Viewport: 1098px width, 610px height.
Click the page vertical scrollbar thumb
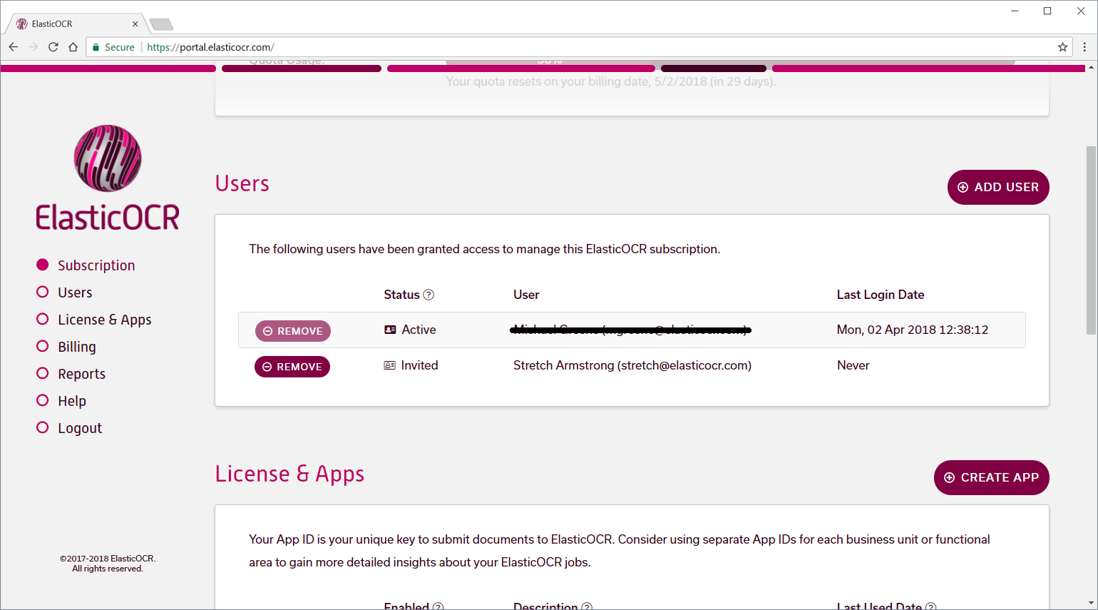pyautogui.click(x=1091, y=240)
